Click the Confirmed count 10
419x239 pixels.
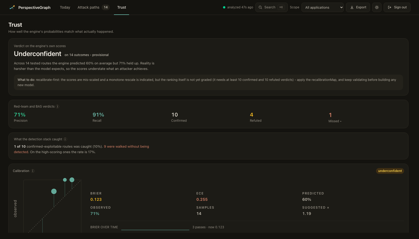click(175, 115)
